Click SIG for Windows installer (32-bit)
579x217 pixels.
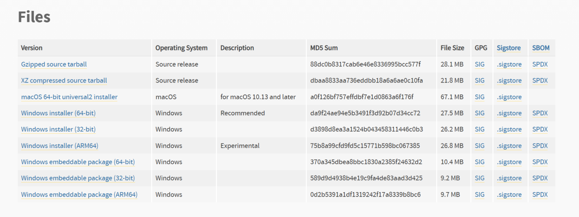pos(479,130)
